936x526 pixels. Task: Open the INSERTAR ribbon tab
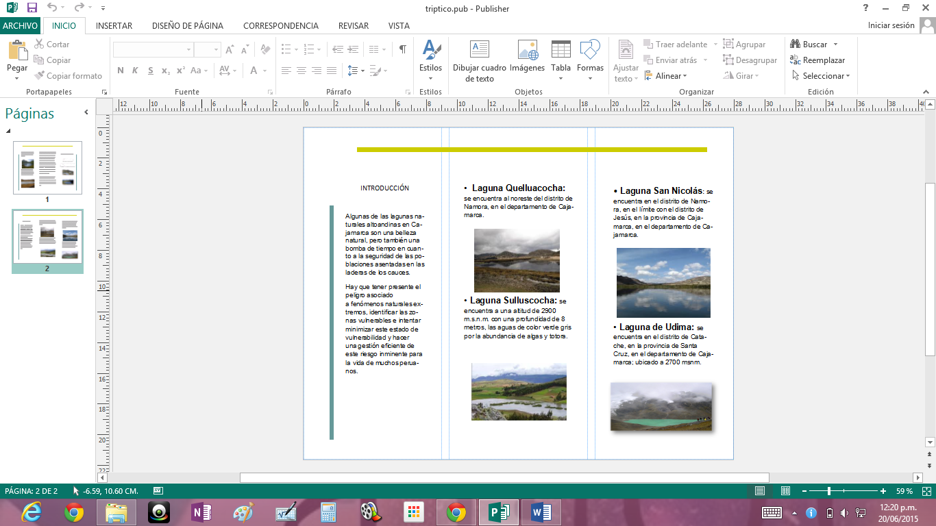pos(114,26)
